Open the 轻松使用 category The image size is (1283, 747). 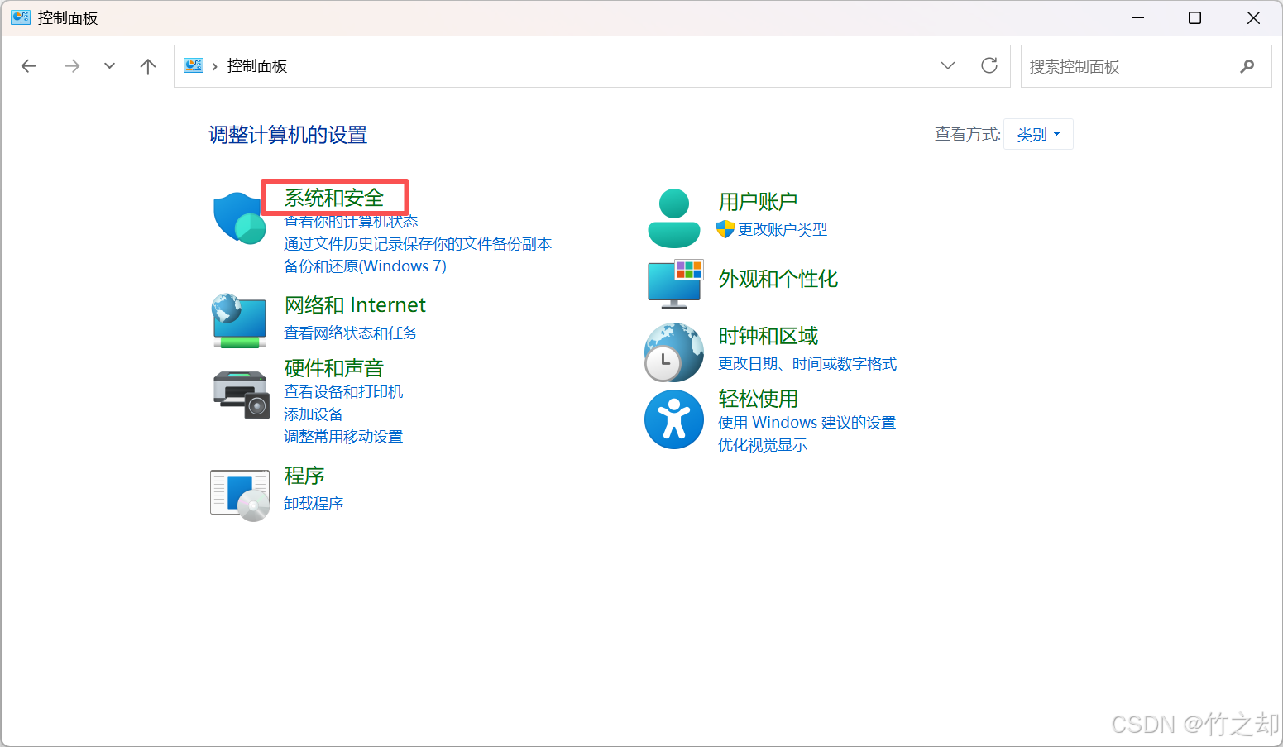click(759, 399)
